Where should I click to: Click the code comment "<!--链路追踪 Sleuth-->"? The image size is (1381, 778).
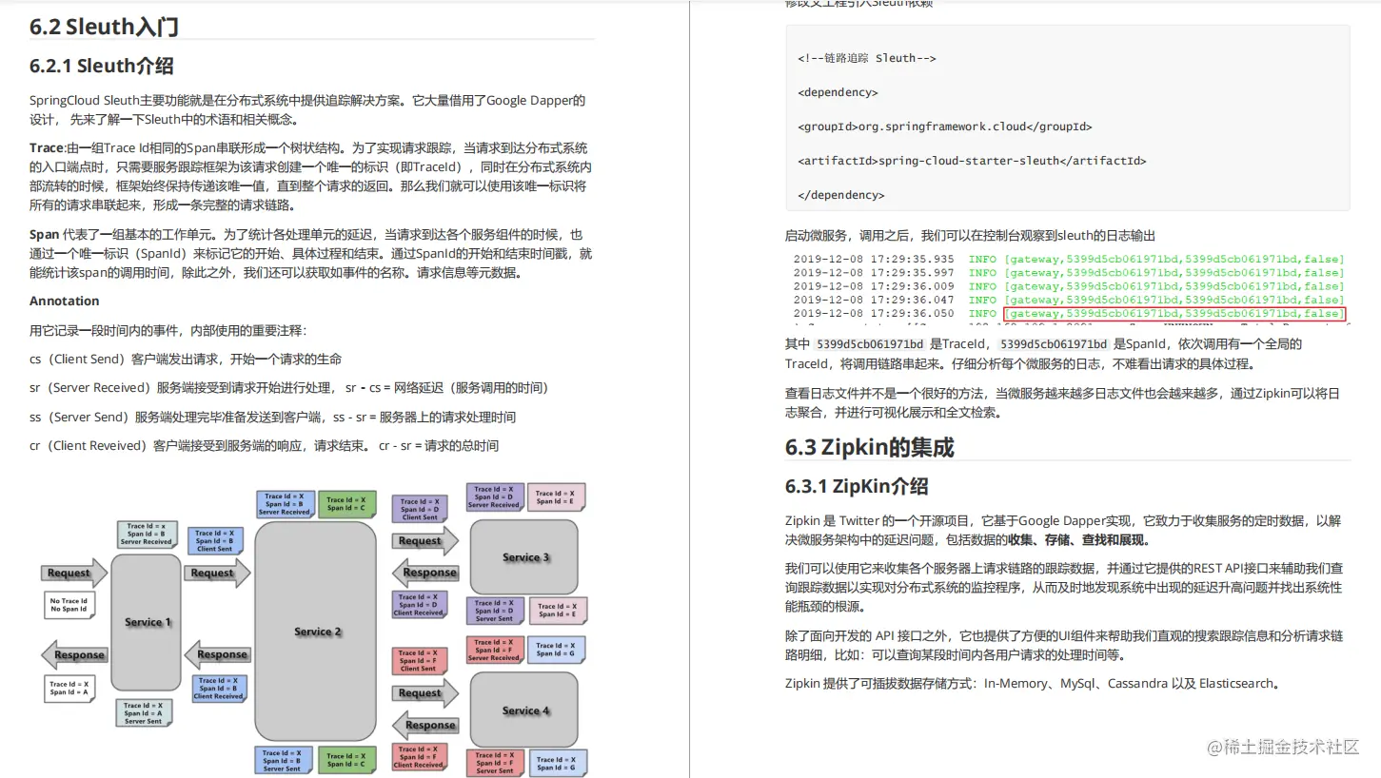(866, 58)
